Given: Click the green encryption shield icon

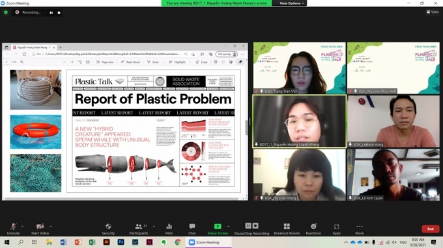Looking at the screenshot, I should pos(6,12).
